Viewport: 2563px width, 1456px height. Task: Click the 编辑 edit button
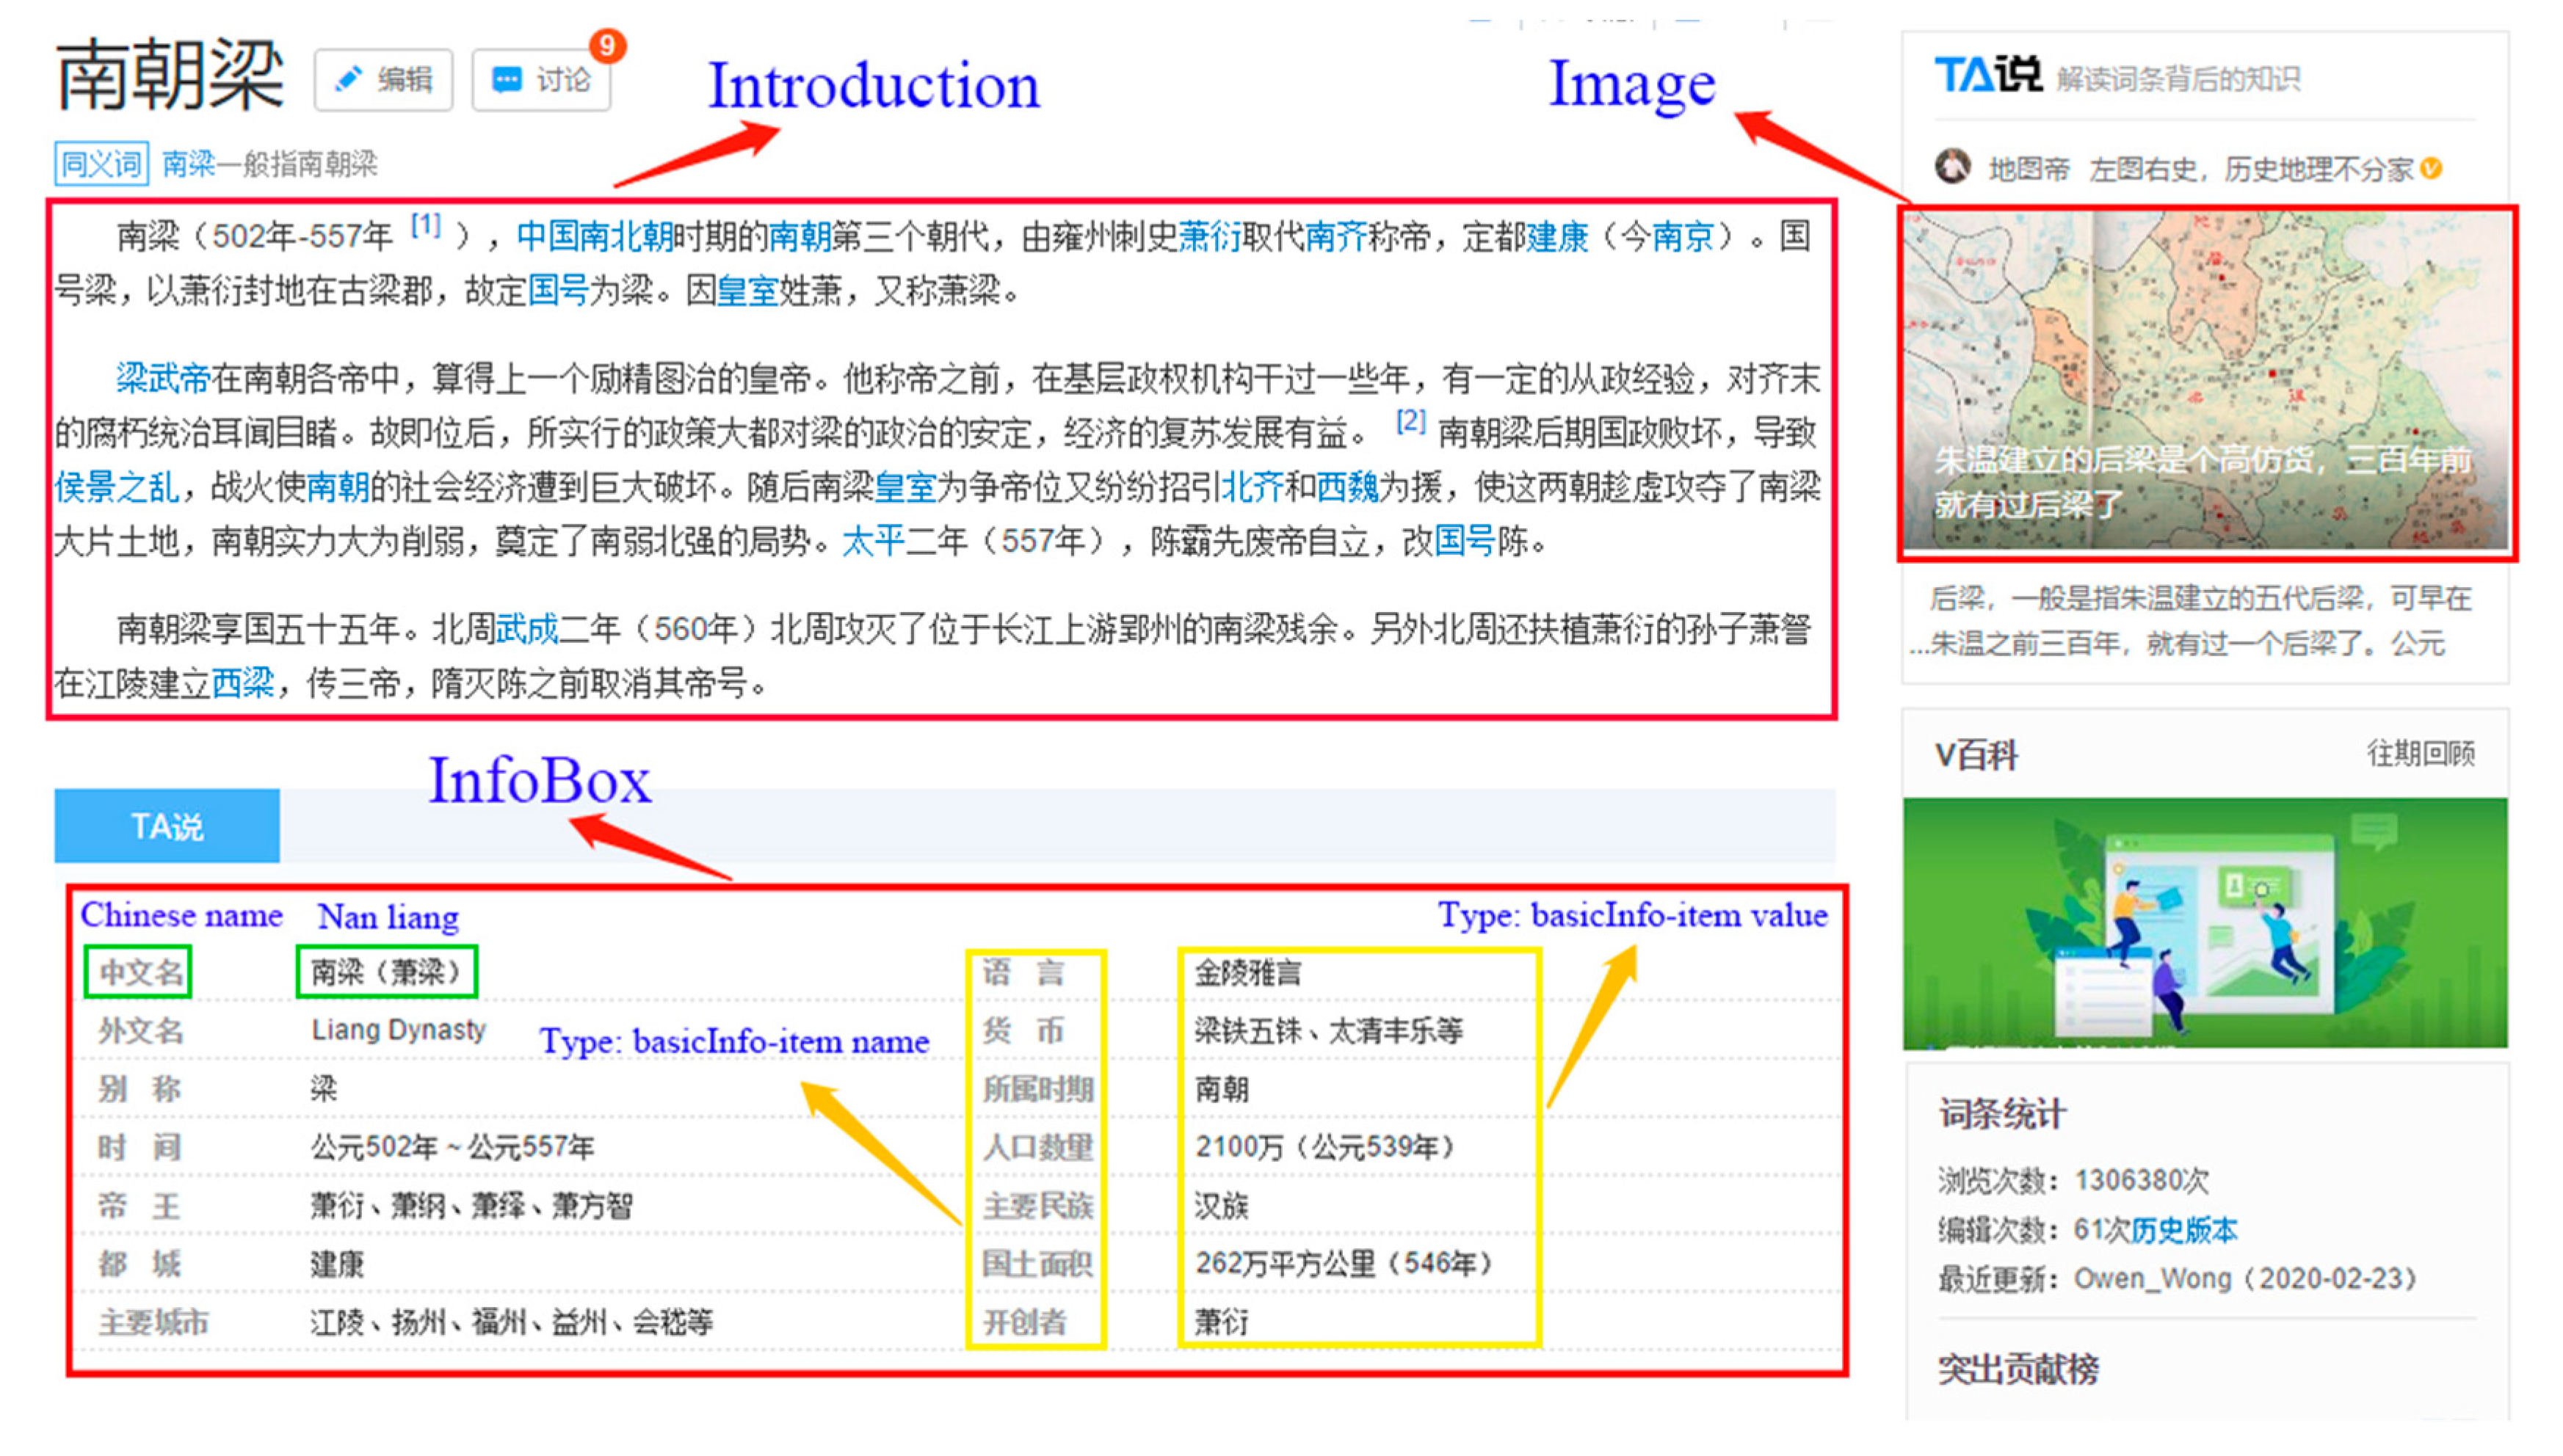[x=383, y=80]
